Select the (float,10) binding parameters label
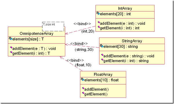 [83, 65]
